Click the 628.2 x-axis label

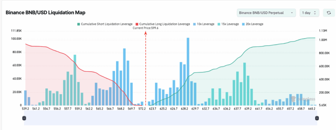(184, 109)
